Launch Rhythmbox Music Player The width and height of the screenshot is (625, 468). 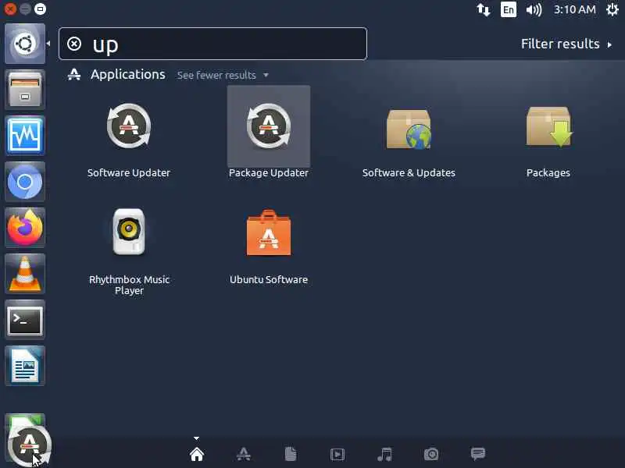point(129,232)
